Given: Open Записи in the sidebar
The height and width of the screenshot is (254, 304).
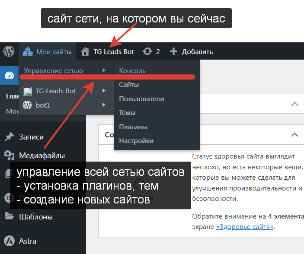Looking at the screenshot, I should click(x=31, y=137).
